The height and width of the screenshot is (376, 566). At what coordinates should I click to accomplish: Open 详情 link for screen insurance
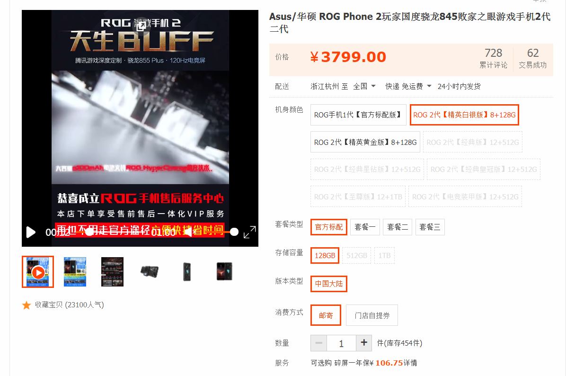pos(410,363)
